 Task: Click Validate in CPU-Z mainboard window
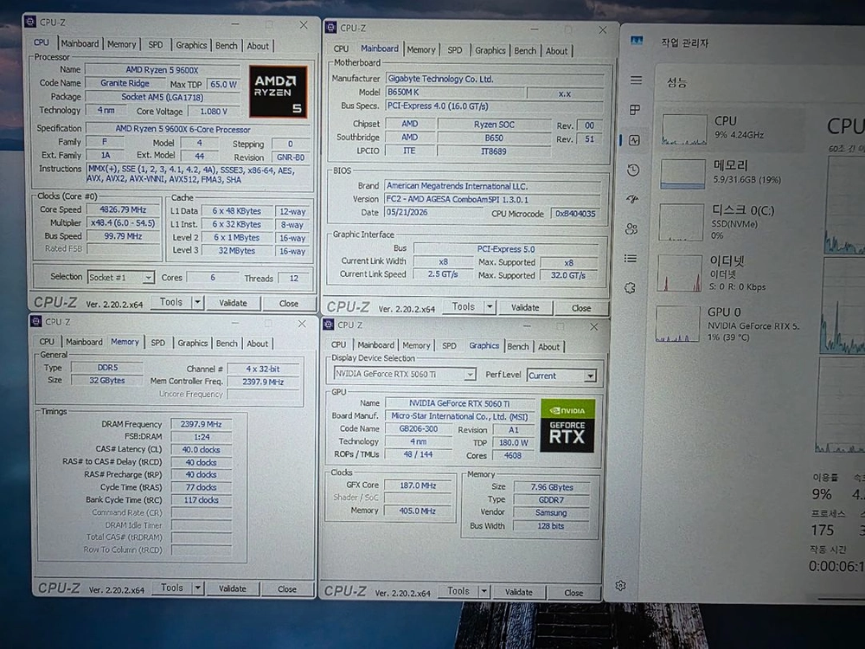[525, 307]
